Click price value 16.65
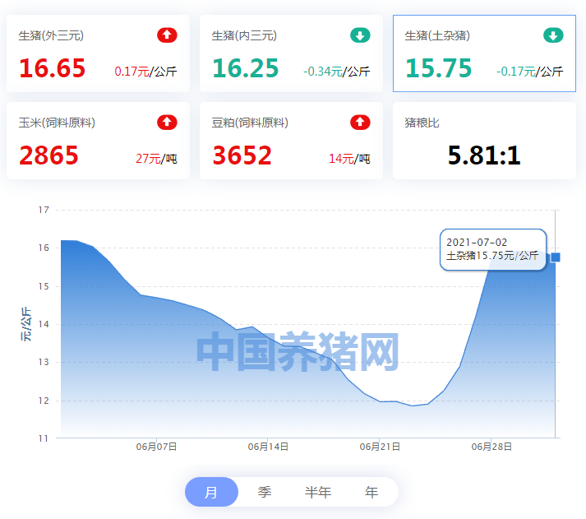Viewport: 586px width, 519px height. tap(53, 68)
